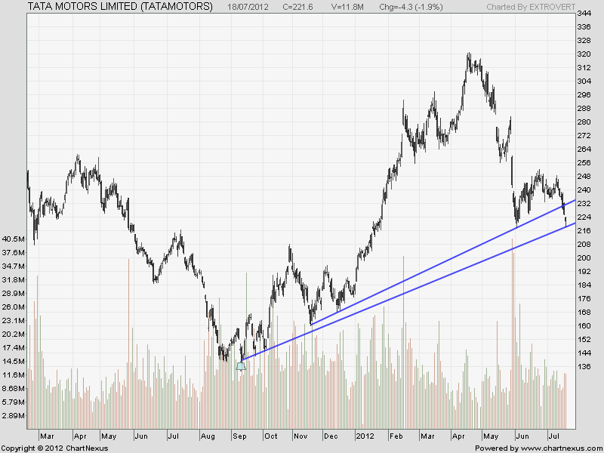This screenshot has height=453, width=604.
Task: Select the 2012 year marker on time axis
Action: [x=365, y=436]
